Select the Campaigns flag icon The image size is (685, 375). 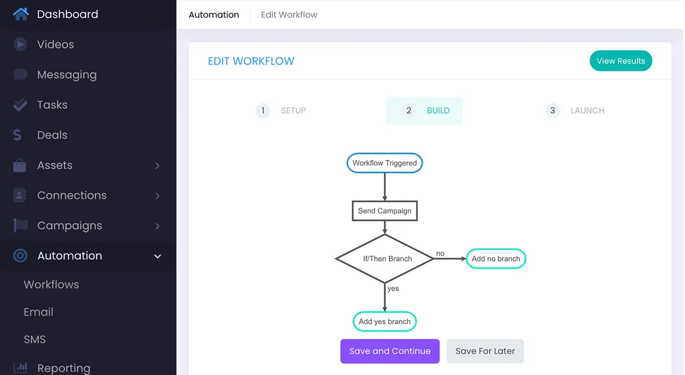click(x=21, y=225)
